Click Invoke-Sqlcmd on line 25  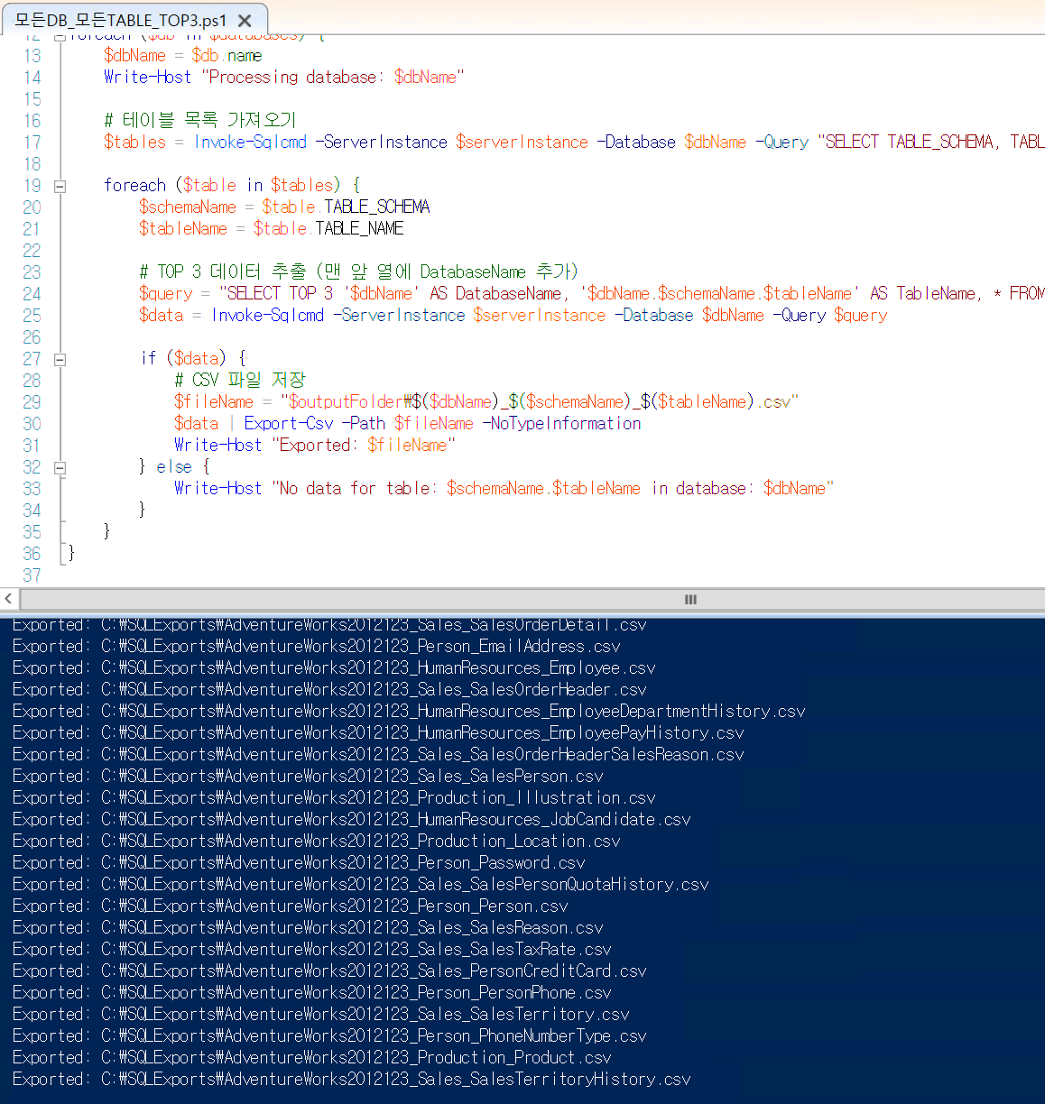click(267, 315)
